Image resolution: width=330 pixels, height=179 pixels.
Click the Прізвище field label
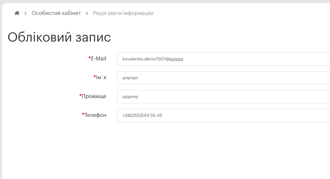tap(94, 96)
